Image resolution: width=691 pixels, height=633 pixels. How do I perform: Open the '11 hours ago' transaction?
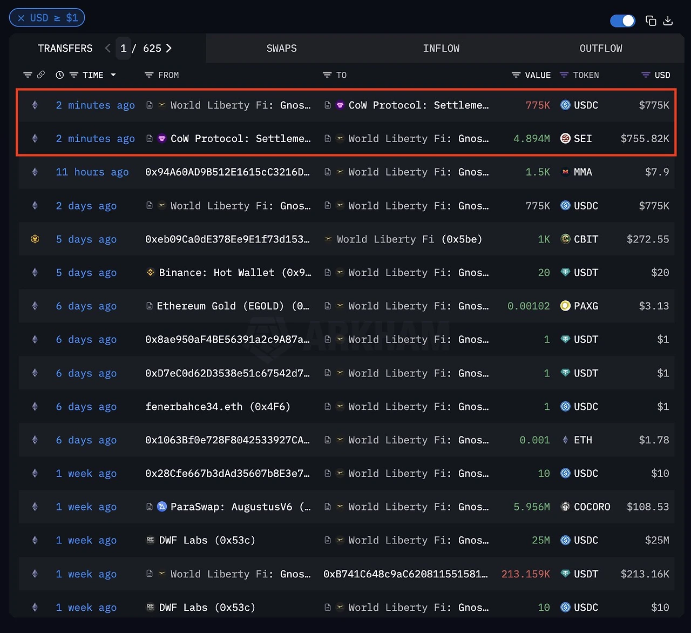92,172
